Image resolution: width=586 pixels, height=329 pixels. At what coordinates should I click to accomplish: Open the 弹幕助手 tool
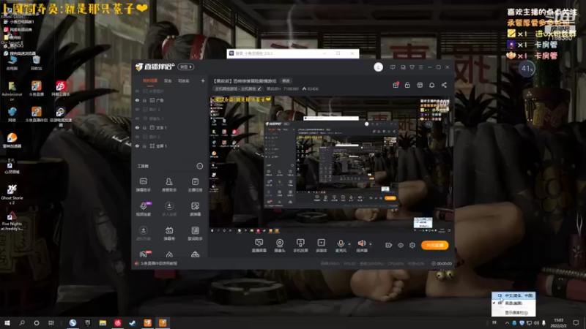tap(143, 185)
